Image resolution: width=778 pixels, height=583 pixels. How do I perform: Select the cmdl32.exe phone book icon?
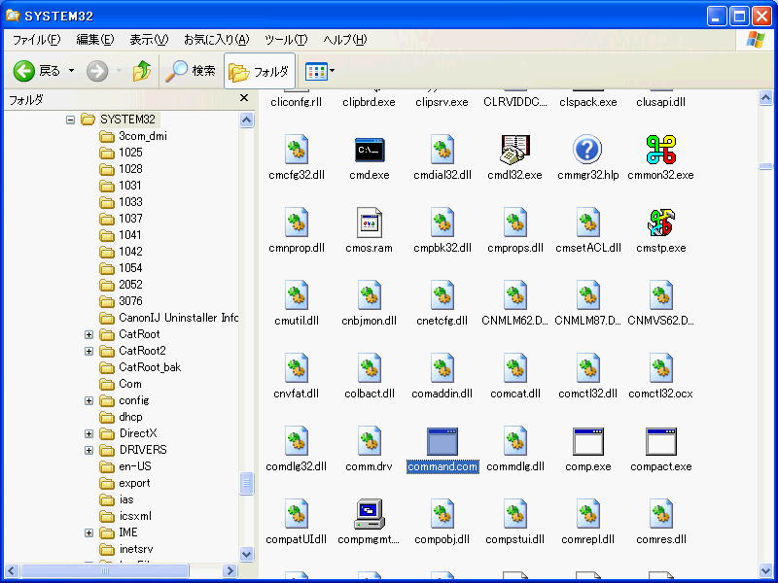(x=515, y=150)
